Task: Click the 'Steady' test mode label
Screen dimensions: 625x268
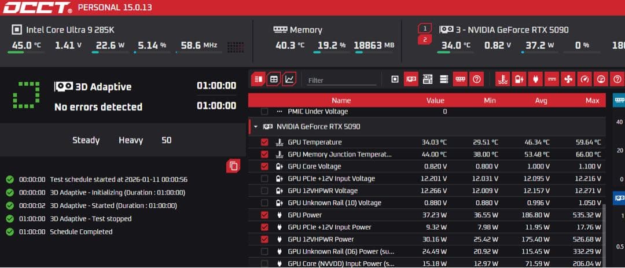Action: [x=86, y=141]
